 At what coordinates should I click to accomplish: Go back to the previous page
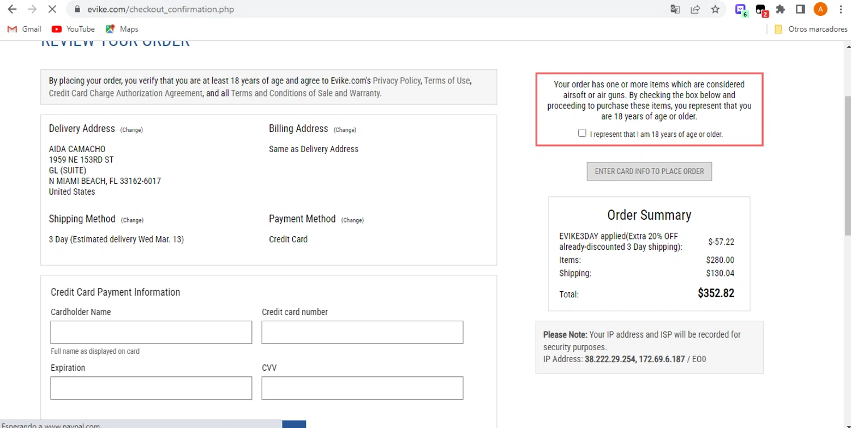tap(12, 9)
